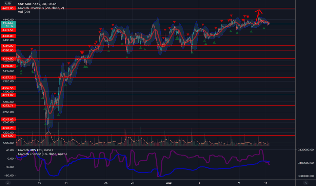Click the 4350.00 red price label
The height and width of the screenshot is (186, 316).
tap(8, 66)
